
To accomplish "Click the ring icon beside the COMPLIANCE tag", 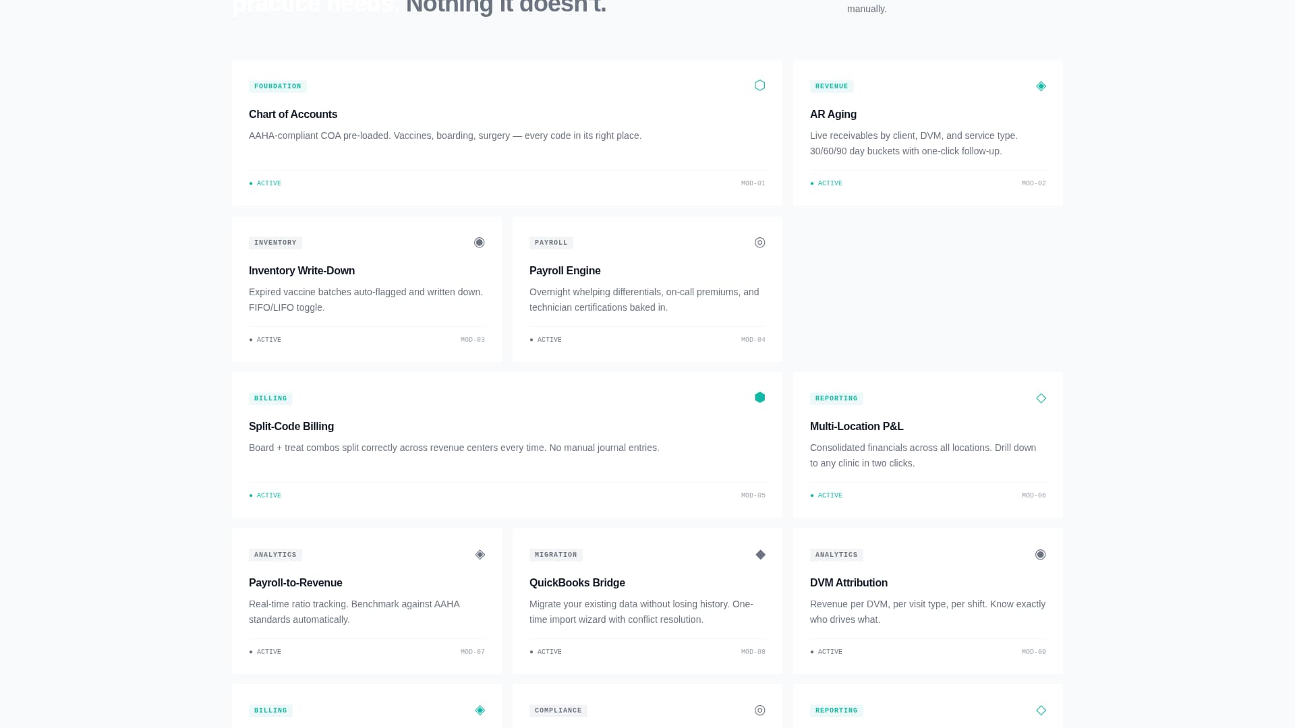I will tap(759, 710).
